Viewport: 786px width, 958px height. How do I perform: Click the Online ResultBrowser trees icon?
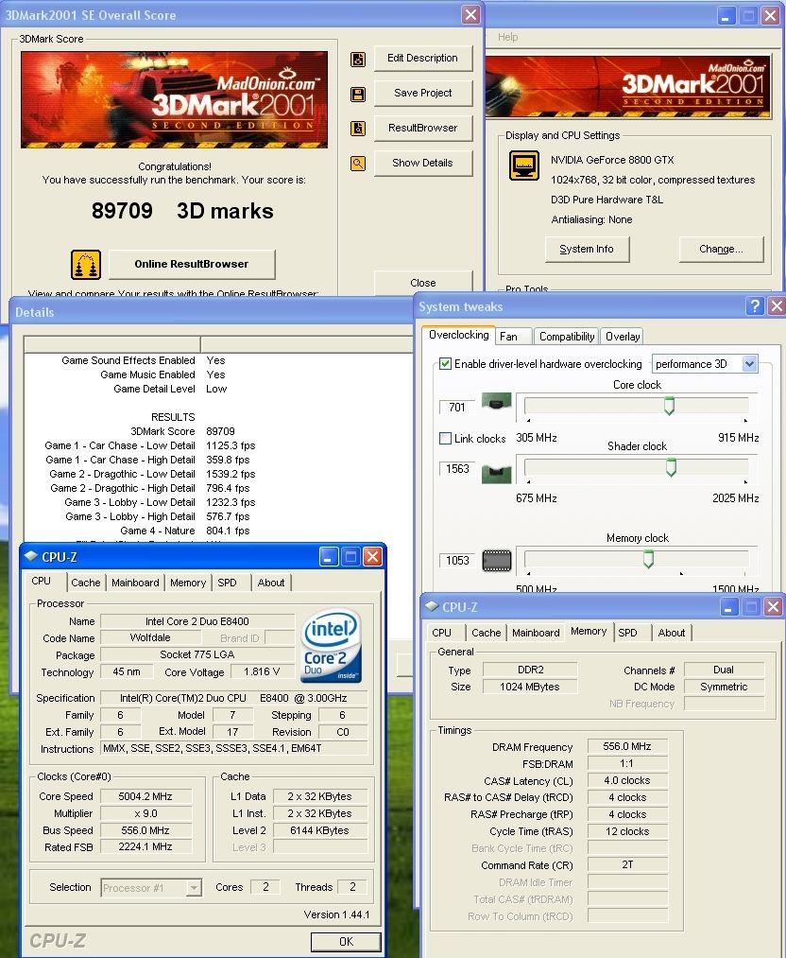click(85, 265)
